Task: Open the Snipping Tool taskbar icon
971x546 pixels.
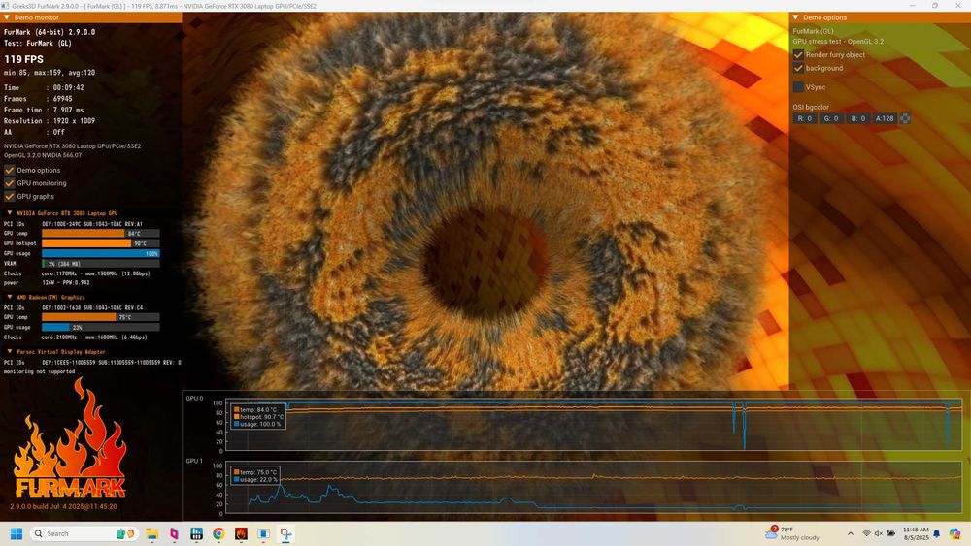Action: pos(285,533)
